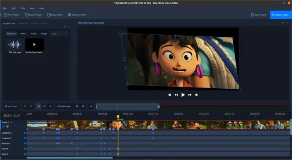The image size is (292, 160).
Task: Click the timeline redo icon
Action: [x=31, y=106]
